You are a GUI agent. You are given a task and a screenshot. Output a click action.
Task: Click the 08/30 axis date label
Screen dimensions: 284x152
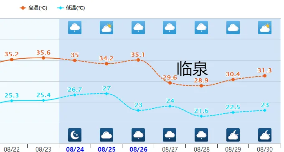(265, 149)
